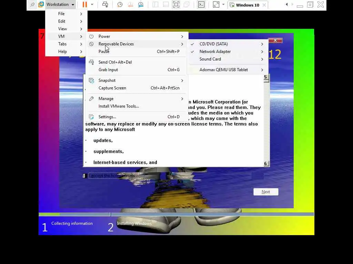
Task: Select Send Ctrl+Alt+Del menu item
Action: [136, 62]
